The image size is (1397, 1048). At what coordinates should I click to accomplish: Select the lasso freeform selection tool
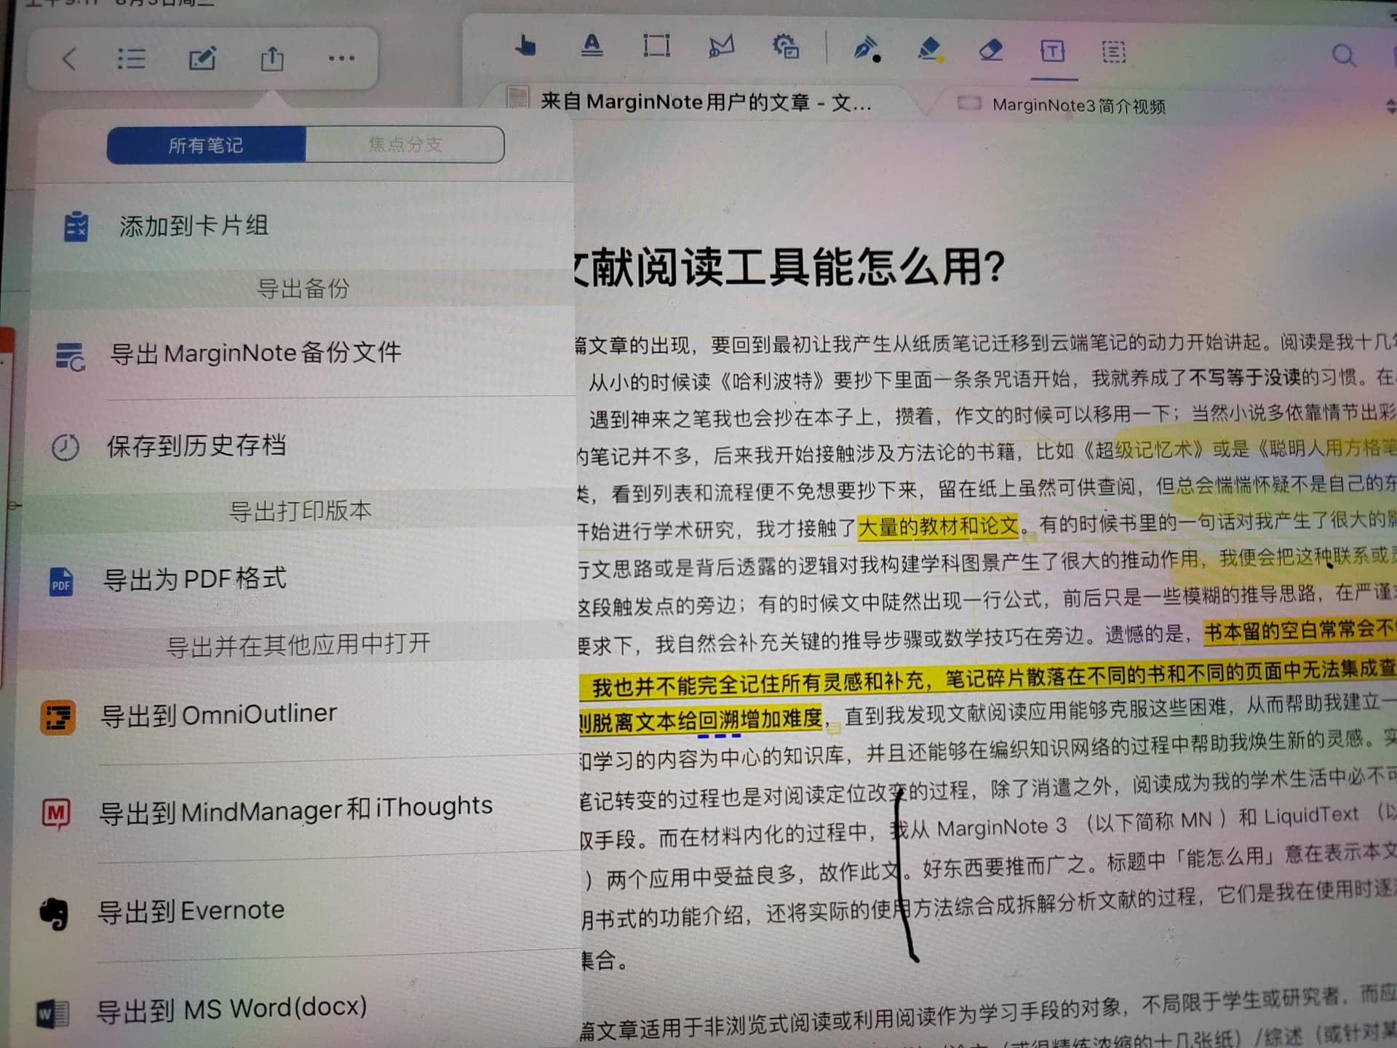721,47
